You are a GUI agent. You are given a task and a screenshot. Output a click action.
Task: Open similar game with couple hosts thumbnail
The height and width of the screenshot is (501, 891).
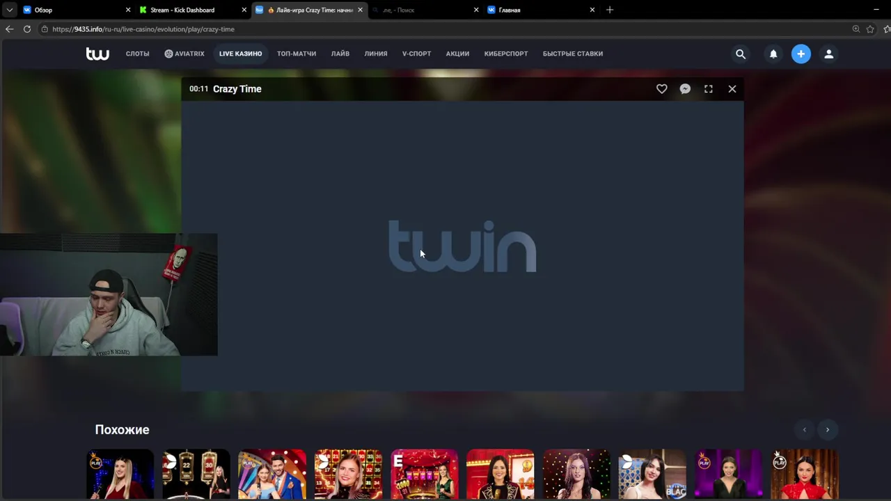272,475
